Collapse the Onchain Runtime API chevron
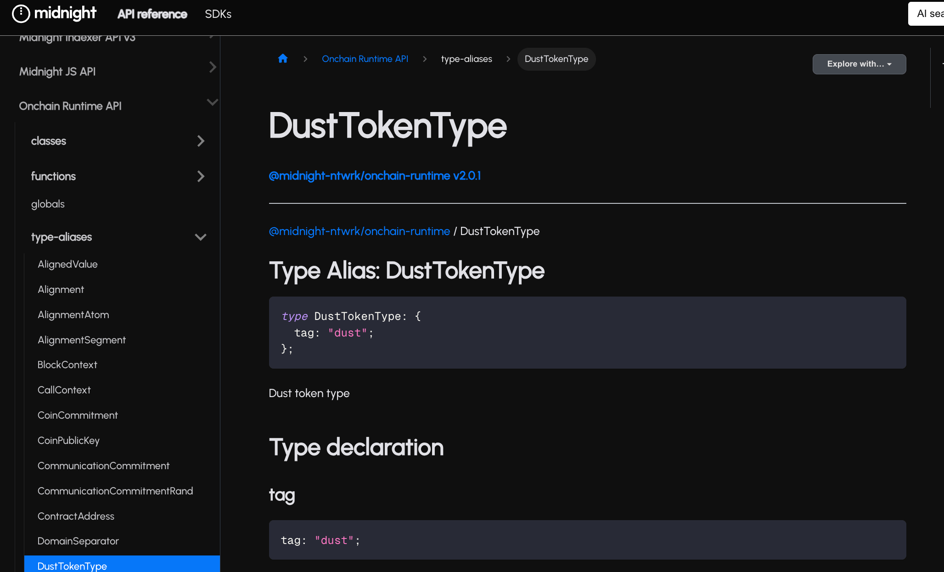 [212, 102]
